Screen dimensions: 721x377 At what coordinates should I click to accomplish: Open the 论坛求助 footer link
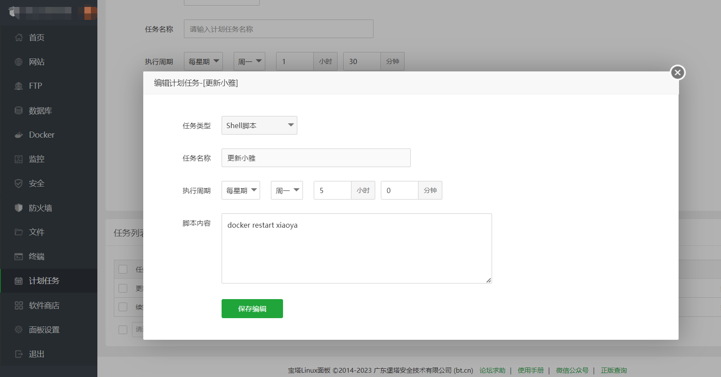pyautogui.click(x=492, y=371)
